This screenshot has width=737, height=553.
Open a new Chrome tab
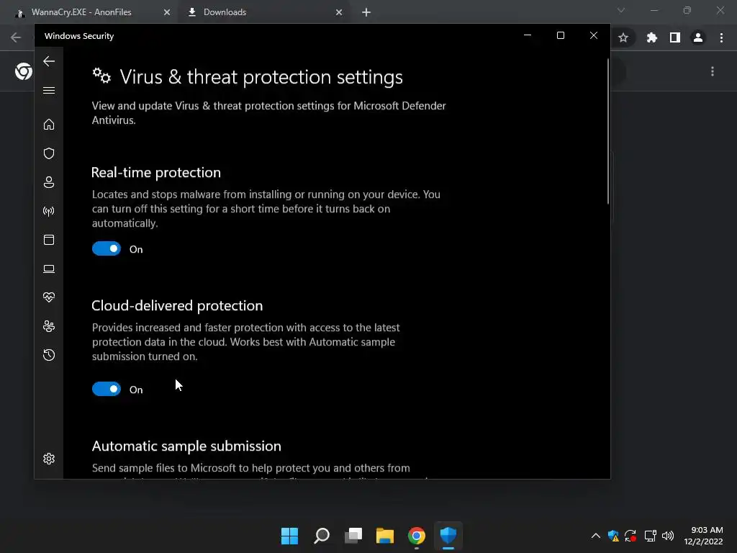[366, 12]
